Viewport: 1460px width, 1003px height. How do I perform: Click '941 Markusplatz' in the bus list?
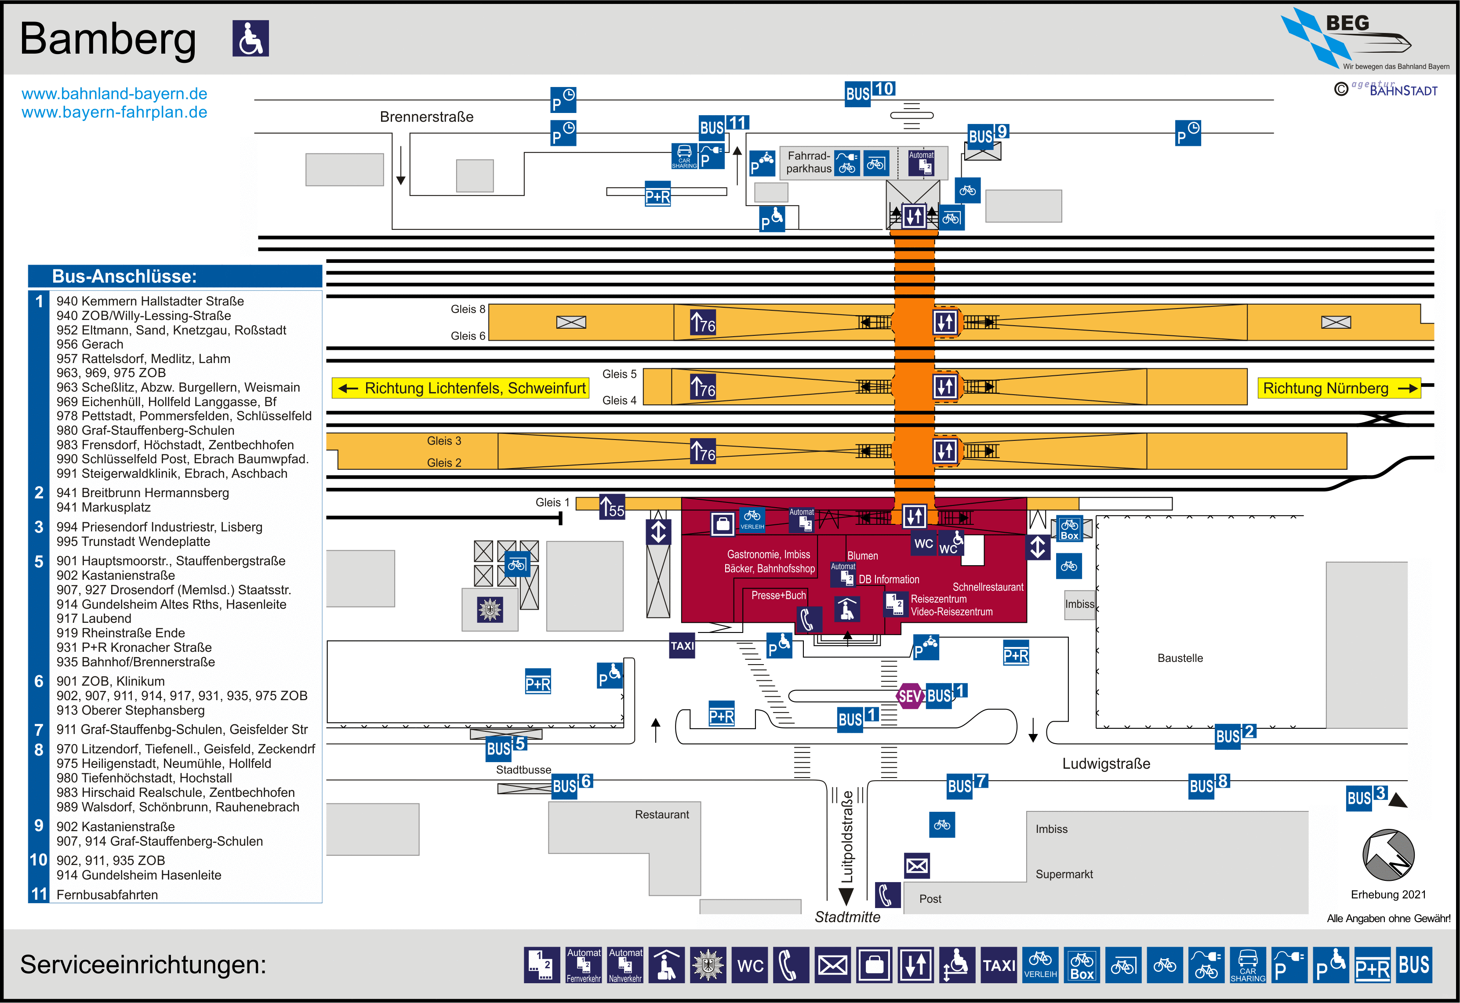coord(104,507)
